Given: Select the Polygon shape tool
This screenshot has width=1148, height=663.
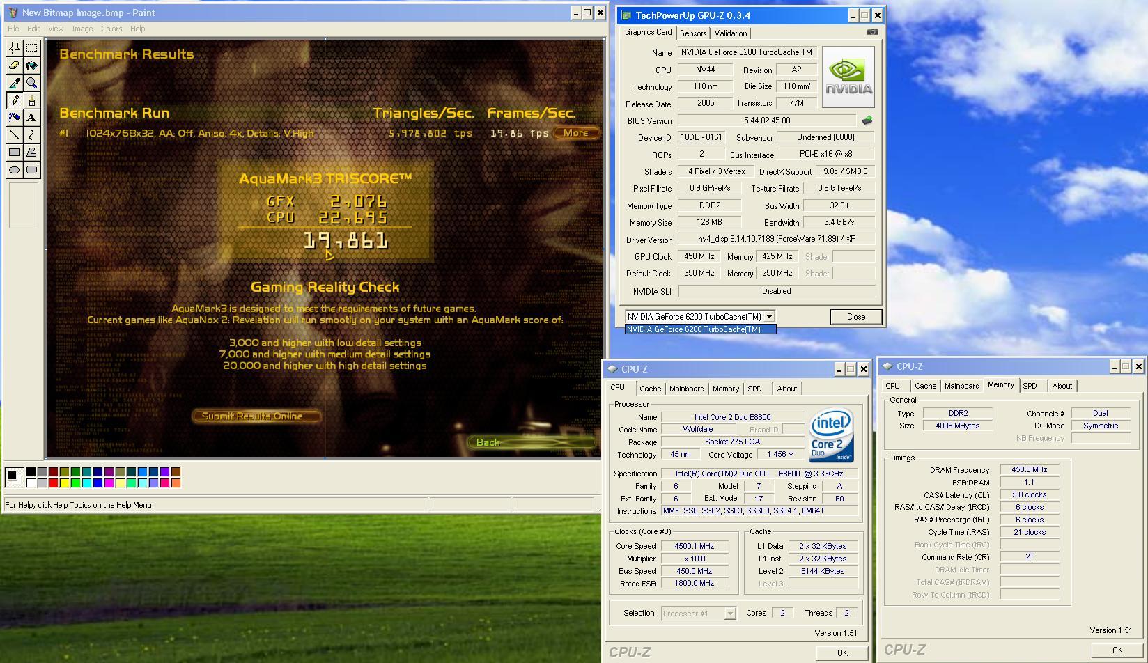Looking at the screenshot, I should 32,153.
